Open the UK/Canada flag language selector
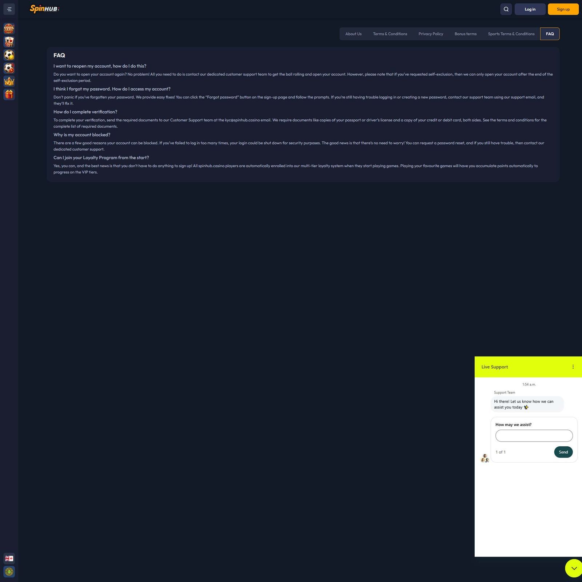Viewport: 582px width, 582px height. [9, 558]
